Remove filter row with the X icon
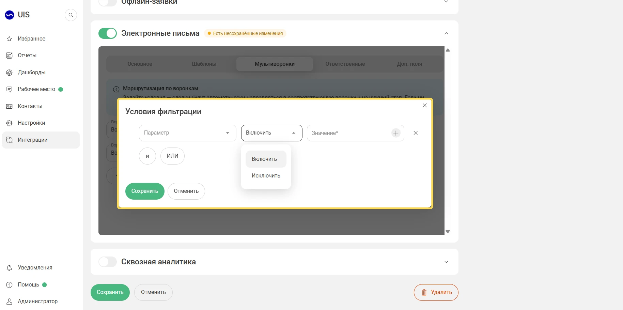 click(x=416, y=133)
